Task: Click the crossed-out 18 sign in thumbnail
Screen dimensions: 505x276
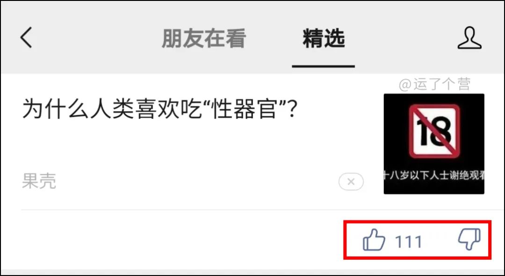Action: coord(434,131)
